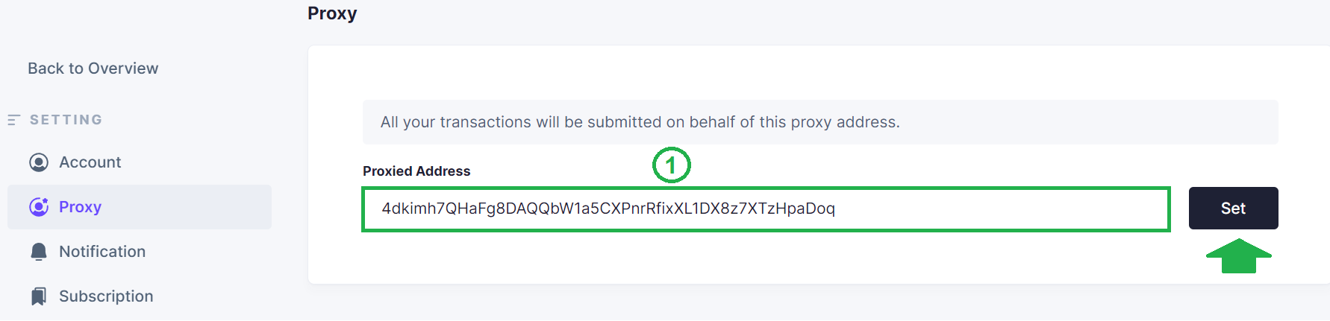Focus the empty right end of Proxied Address field
Viewport: 1330px width, 321px height.
click(1045, 209)
